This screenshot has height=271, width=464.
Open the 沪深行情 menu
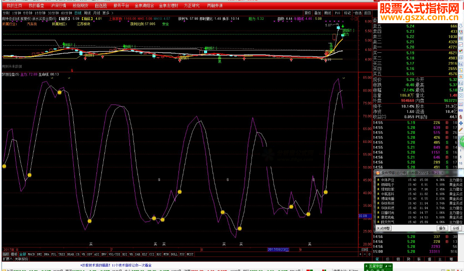pos(58,6)
